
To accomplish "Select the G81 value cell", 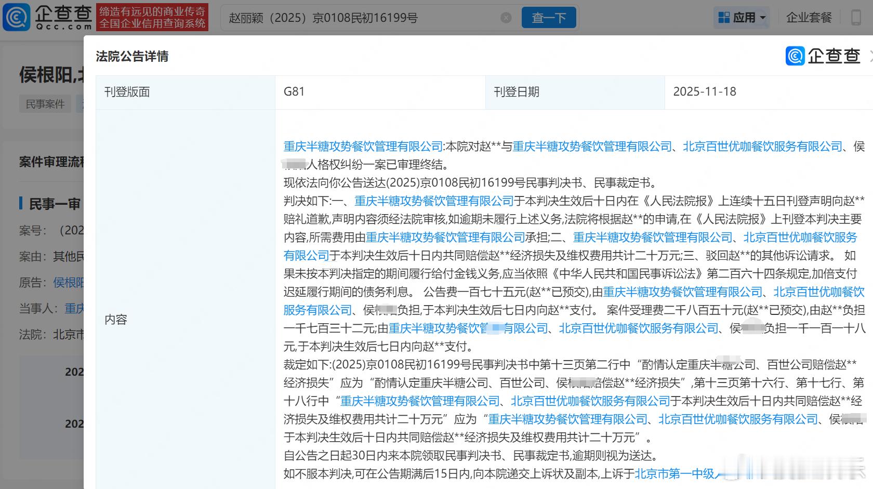I will 380,92.
